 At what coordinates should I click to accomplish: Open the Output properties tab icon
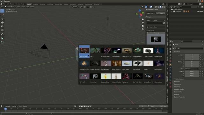(x=170, y=52)
